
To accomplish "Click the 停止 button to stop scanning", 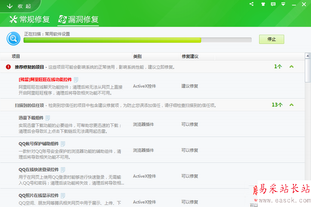I will [271, 39].
